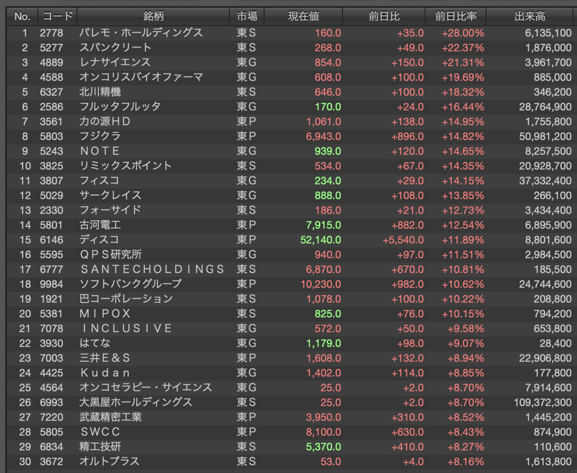Click リミックスポイント in the list
577x473 pixels.
coord(125,166)
